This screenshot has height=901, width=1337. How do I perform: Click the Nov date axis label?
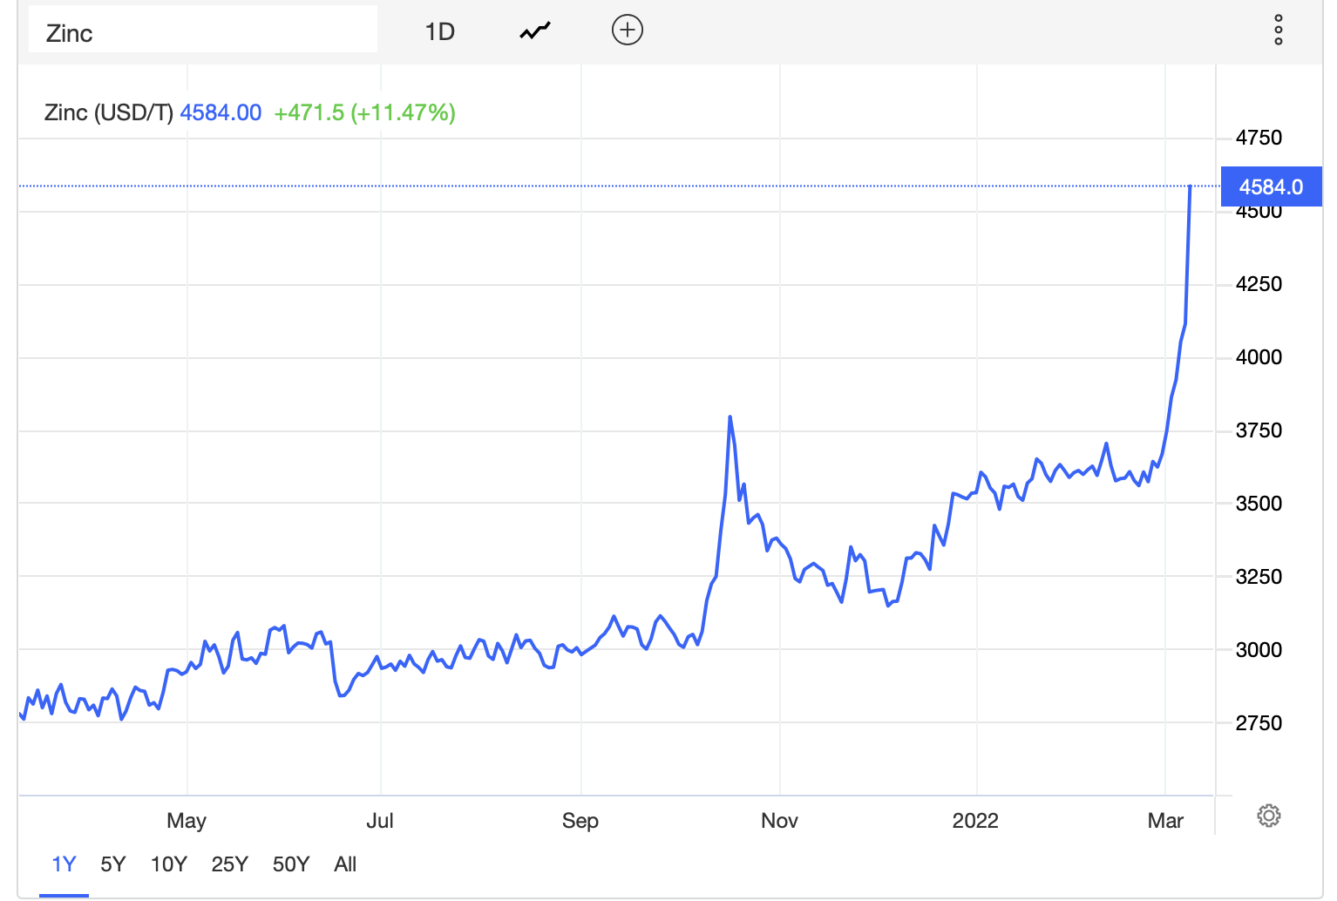pos(779,821)
